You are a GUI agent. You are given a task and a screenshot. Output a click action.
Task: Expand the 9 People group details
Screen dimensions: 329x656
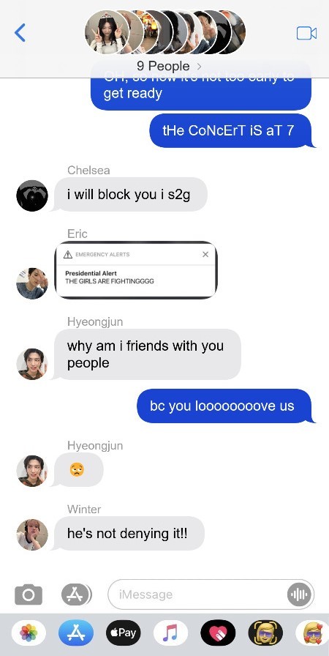[169, 66]
